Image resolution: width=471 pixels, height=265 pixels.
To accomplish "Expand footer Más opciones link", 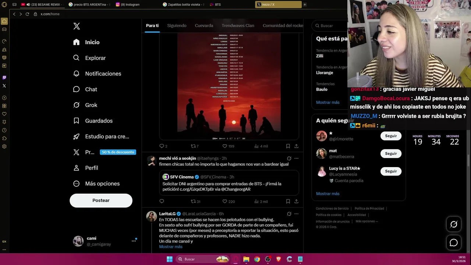I will 366,221.
